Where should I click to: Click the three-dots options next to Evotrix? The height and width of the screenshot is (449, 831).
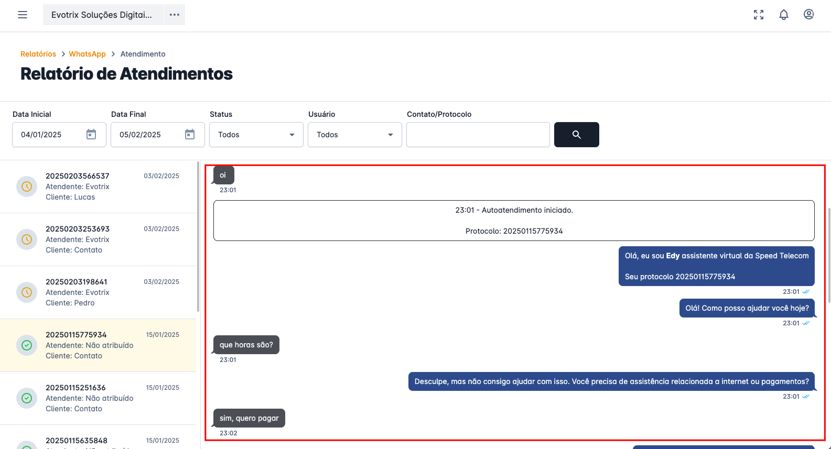pyautogui.click(x=175, y=15)
